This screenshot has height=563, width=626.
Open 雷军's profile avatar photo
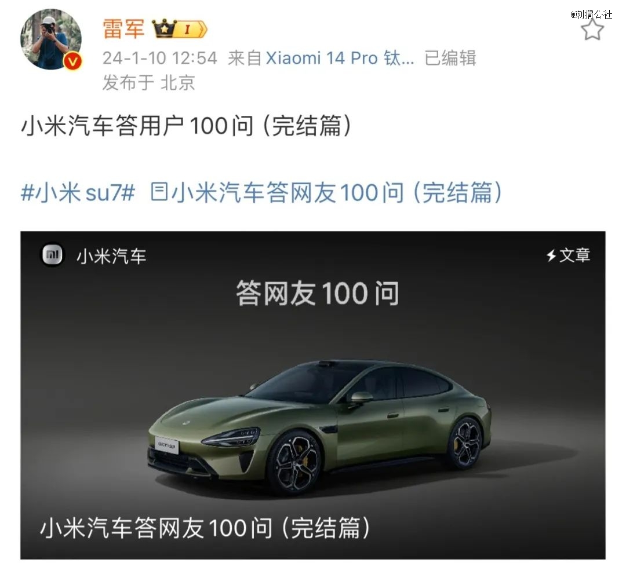pyautogui.click(x=50, y=39)
